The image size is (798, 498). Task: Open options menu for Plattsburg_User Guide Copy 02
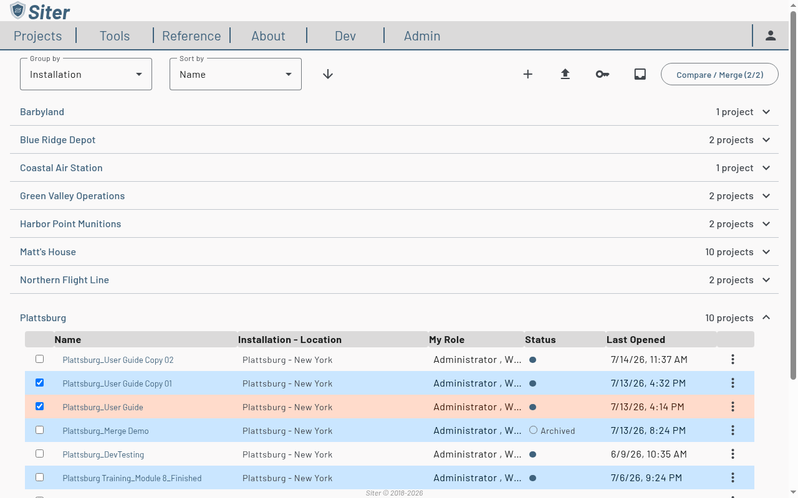pos(733,359)
